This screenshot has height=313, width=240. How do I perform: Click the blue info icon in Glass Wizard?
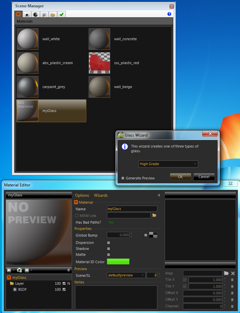pyautogui.click(x=125, y=147)
